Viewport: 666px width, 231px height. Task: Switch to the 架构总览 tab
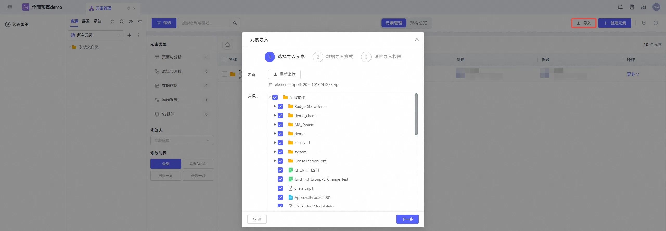(418, 23)
